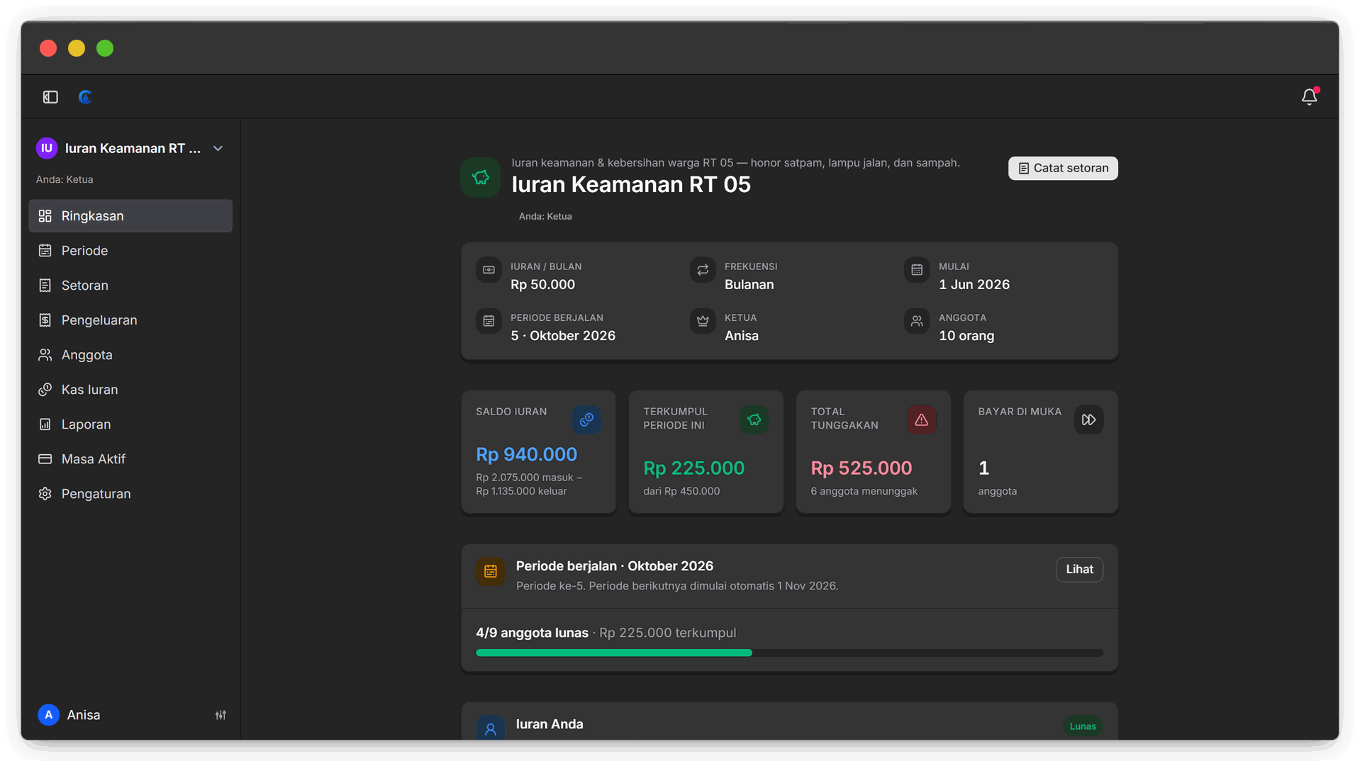1360x761 pixels.
Task: Click the "10 orang" anggota value
Action: [966, 336]
